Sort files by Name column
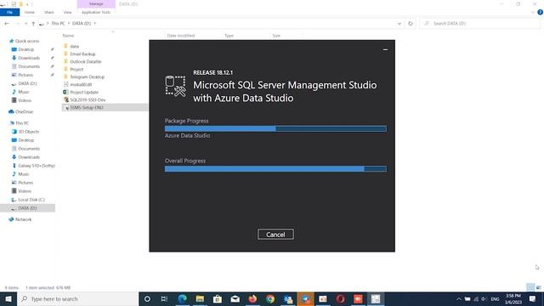Viewport: 544px width, 306px height. coord(68,36)
